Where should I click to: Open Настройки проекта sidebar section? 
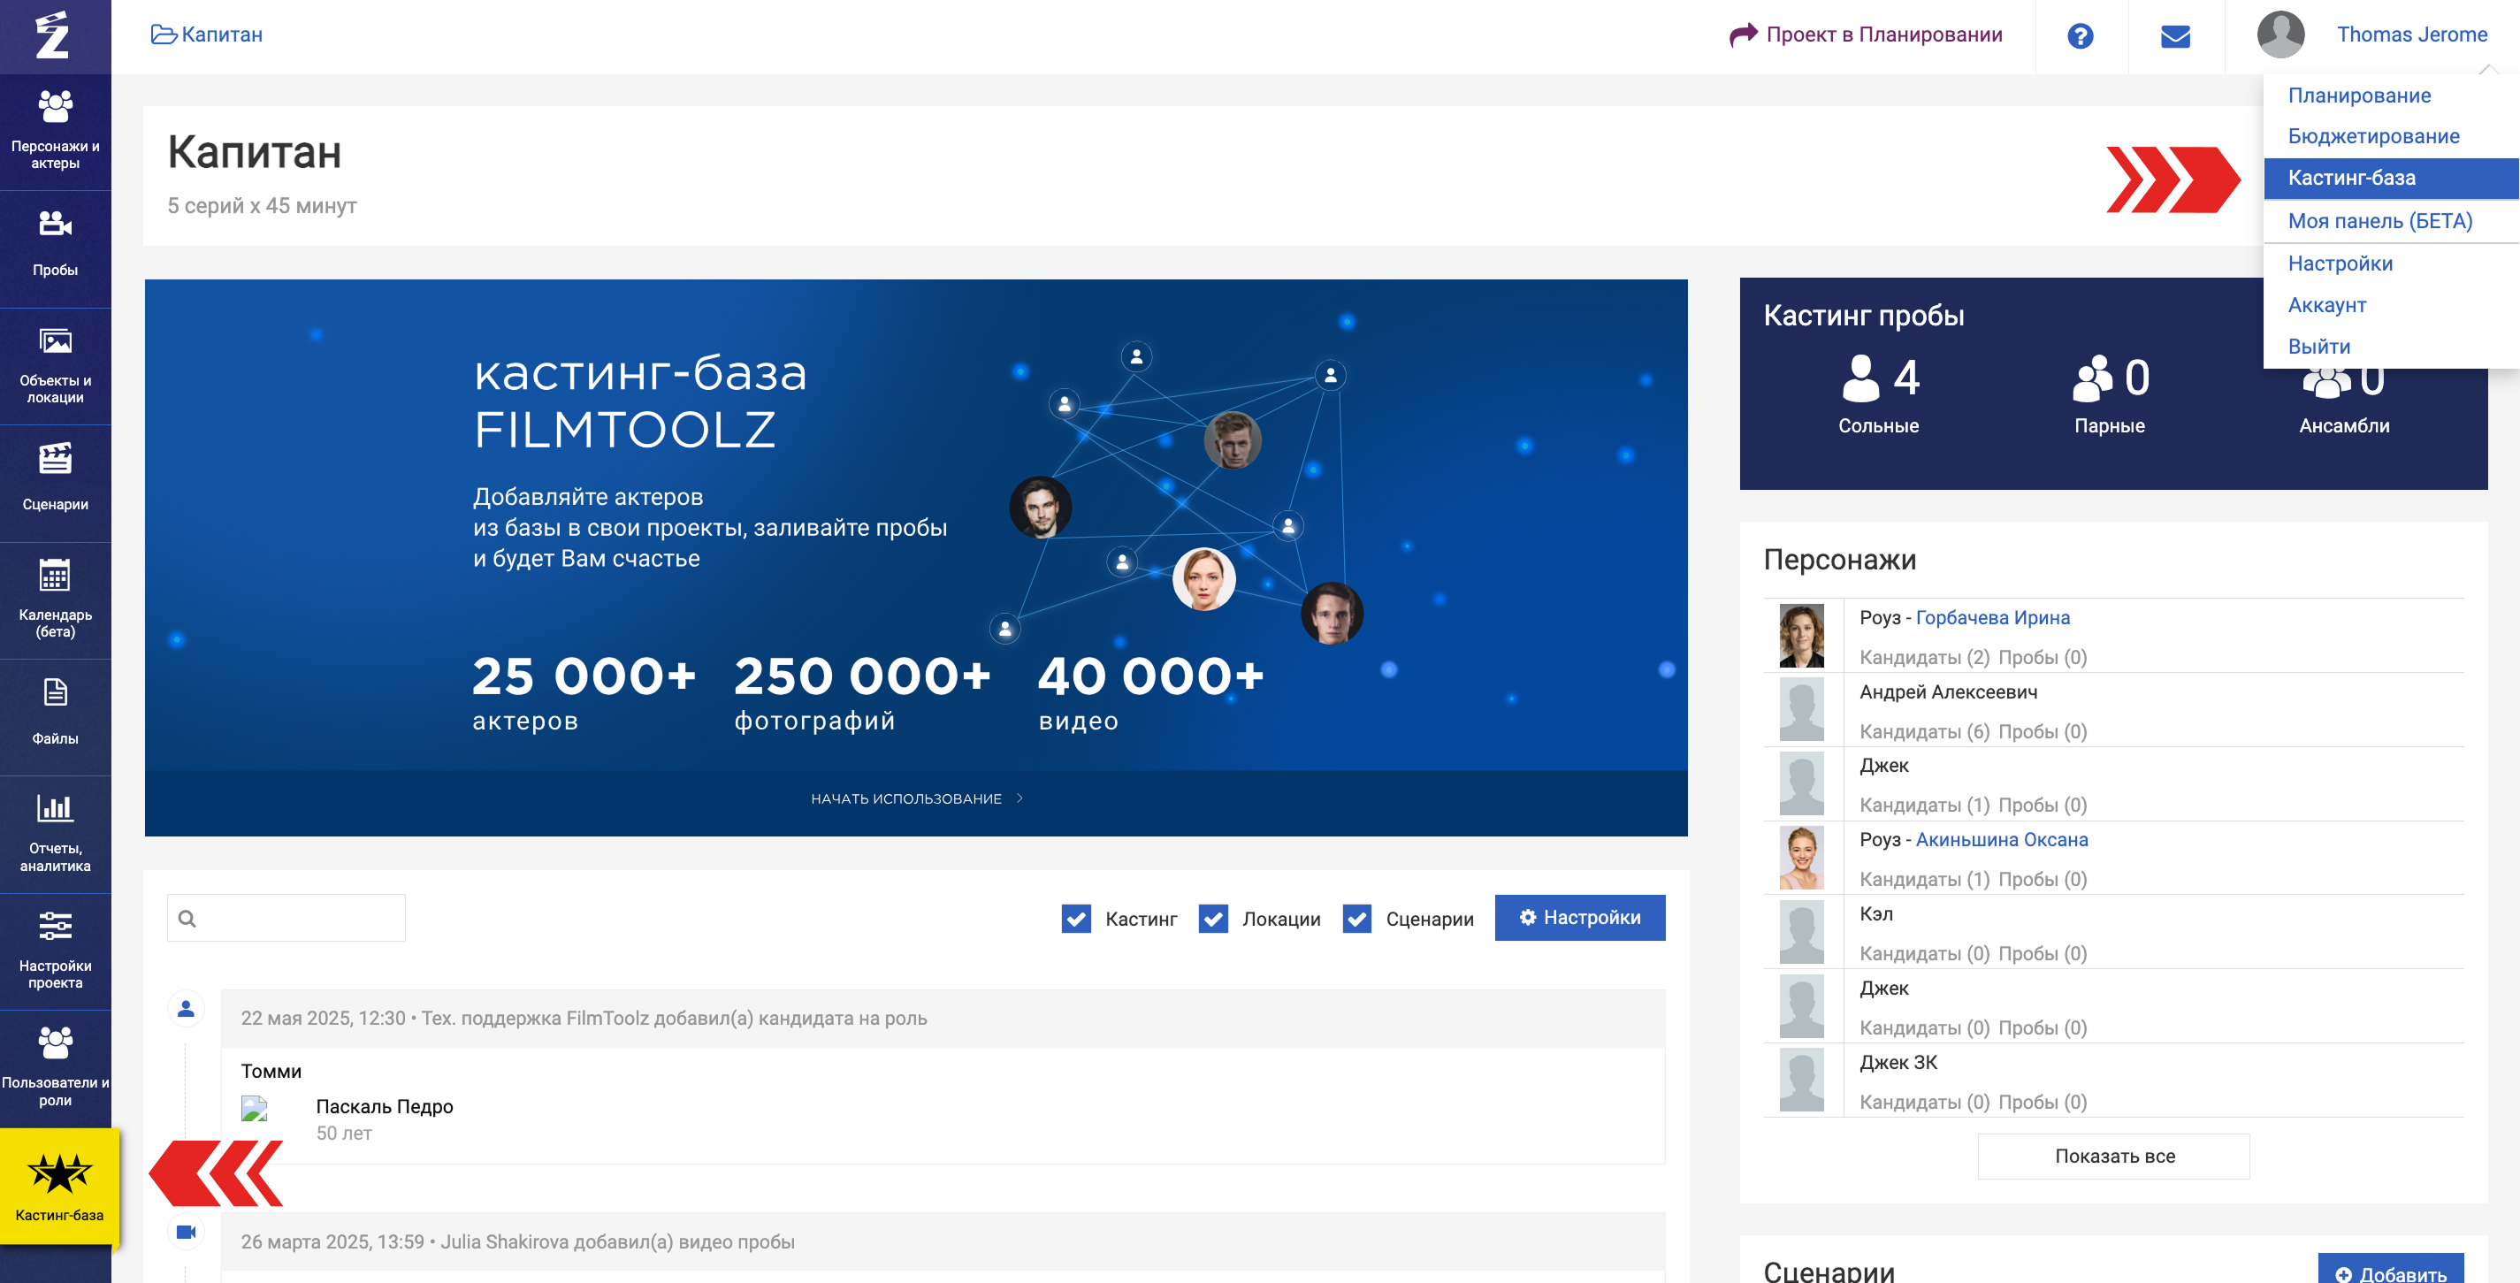(x=56, y=951)
